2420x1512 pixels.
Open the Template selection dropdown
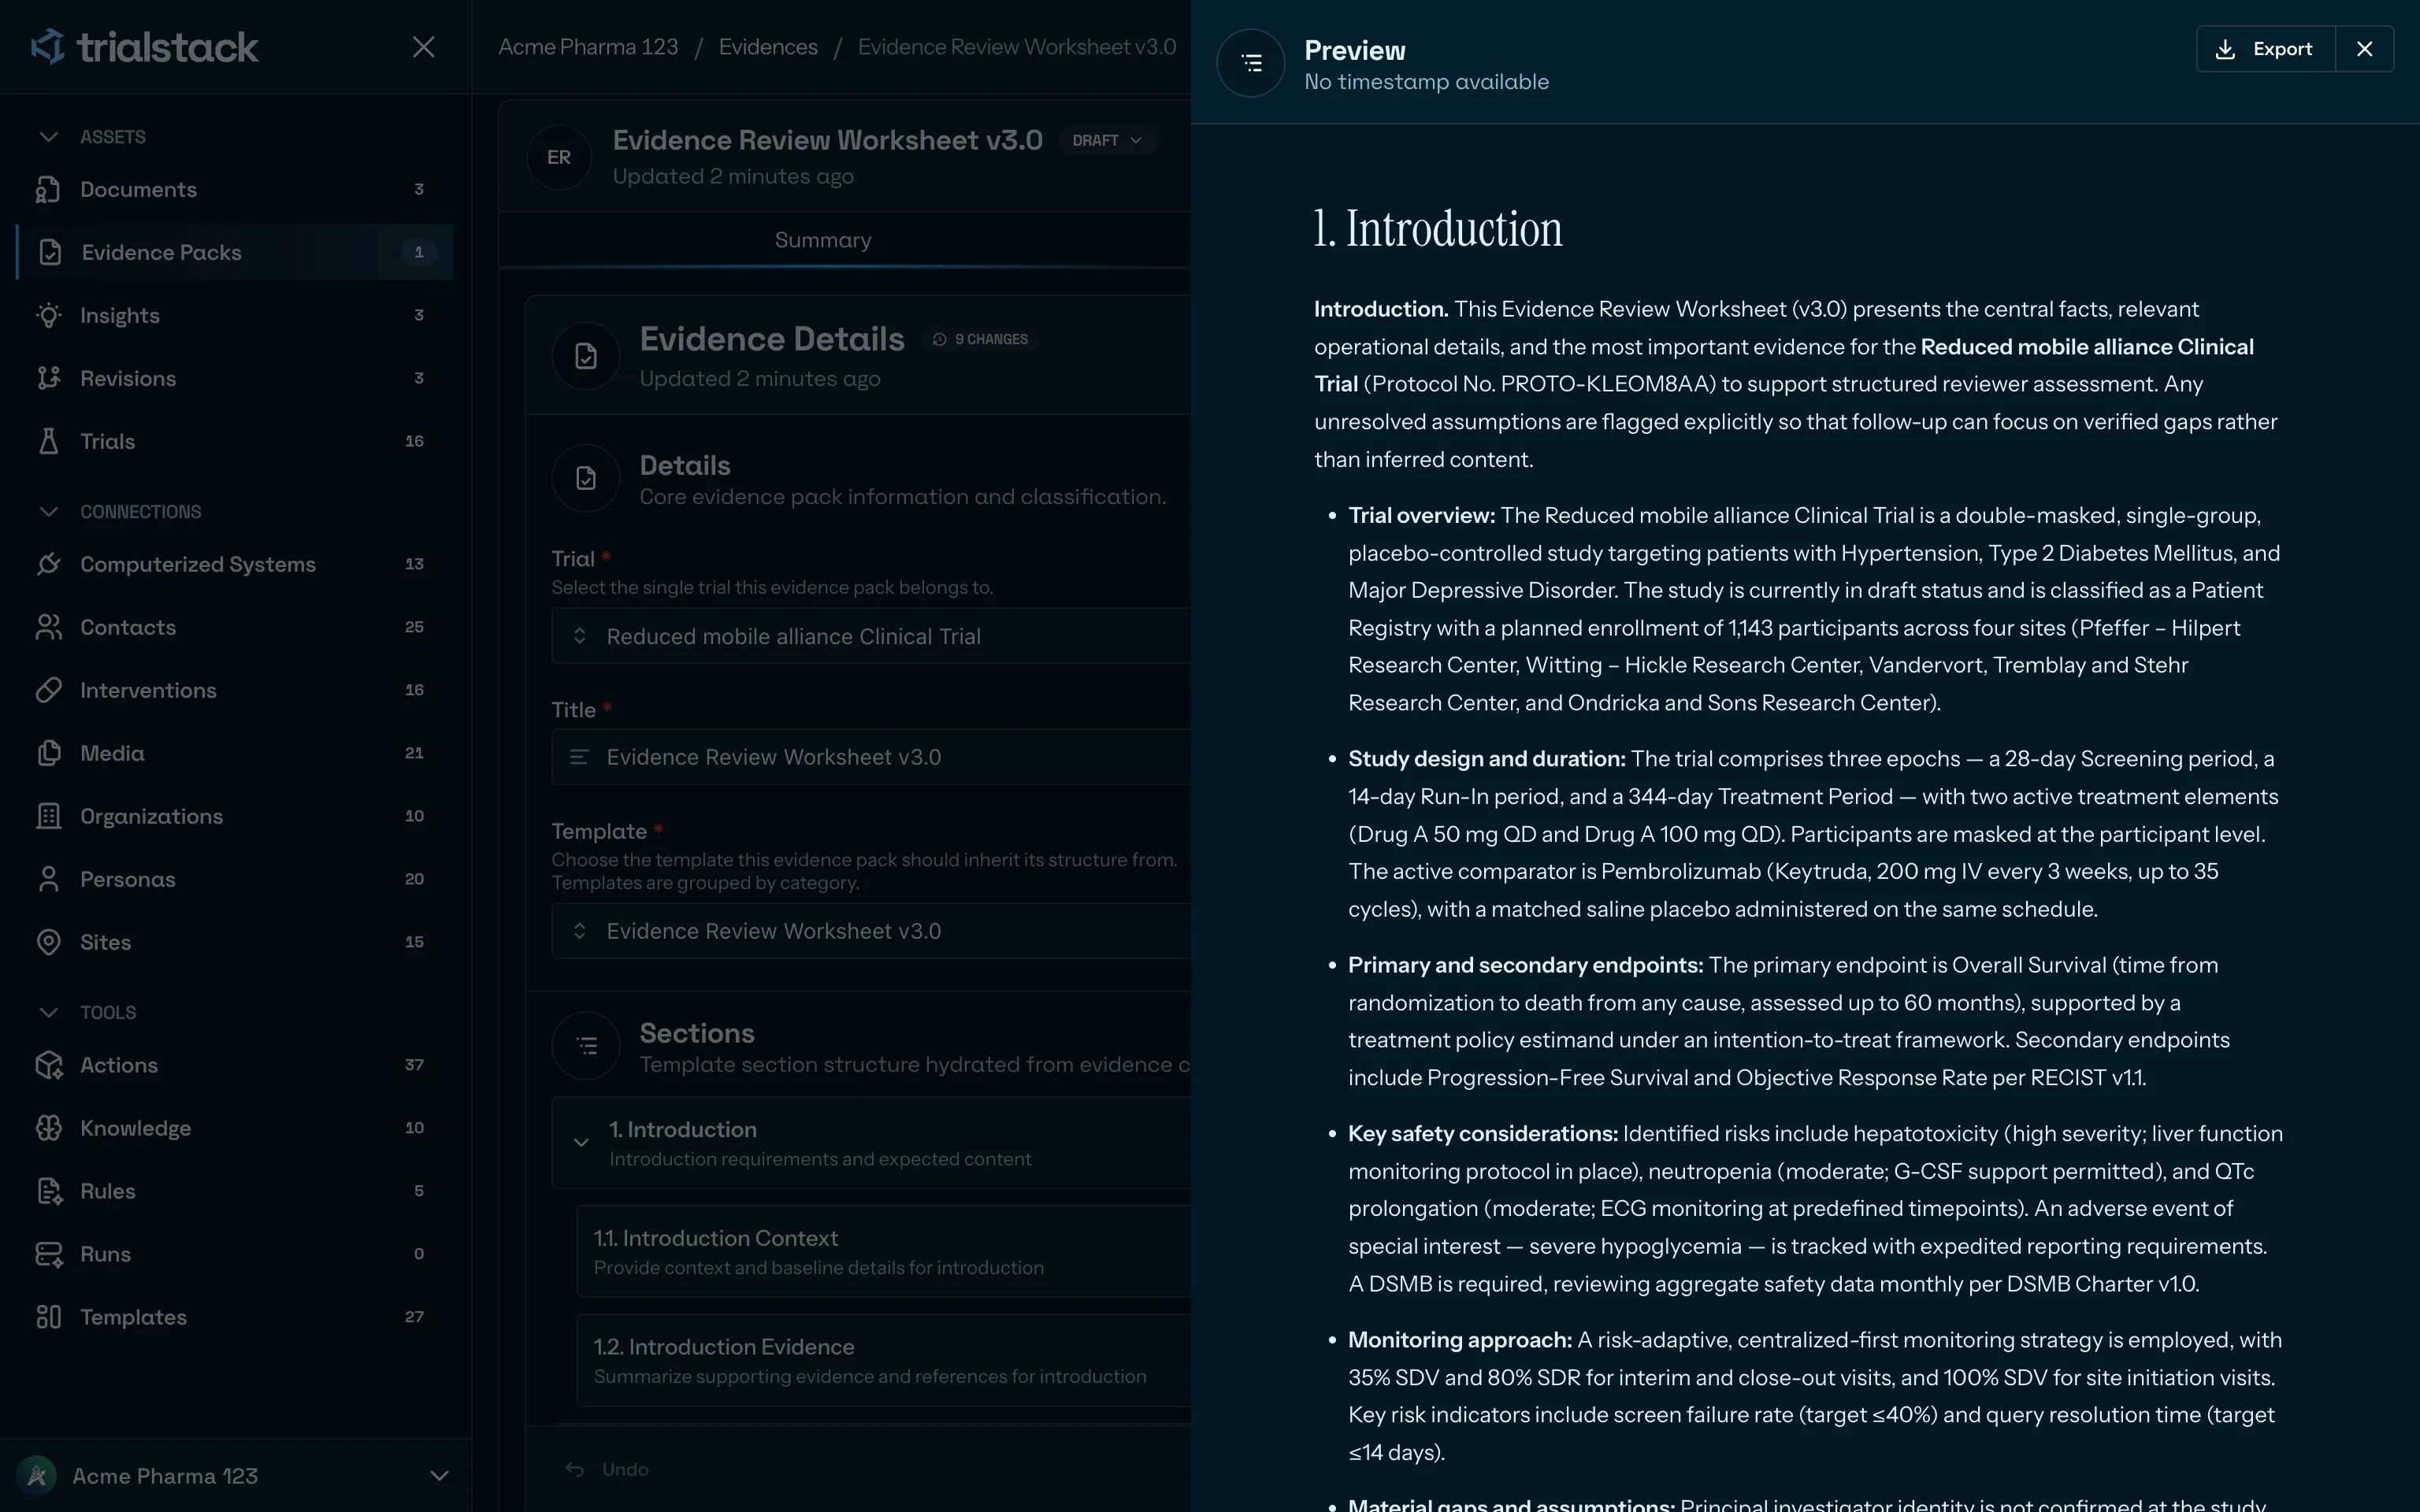[871, 931]
